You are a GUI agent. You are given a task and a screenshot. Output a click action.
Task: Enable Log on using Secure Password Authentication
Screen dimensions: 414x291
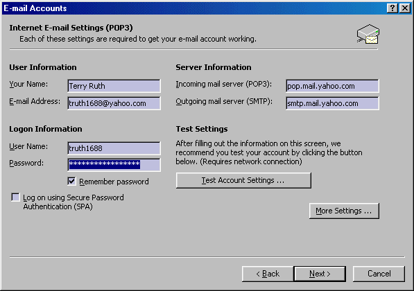[15, 197]
